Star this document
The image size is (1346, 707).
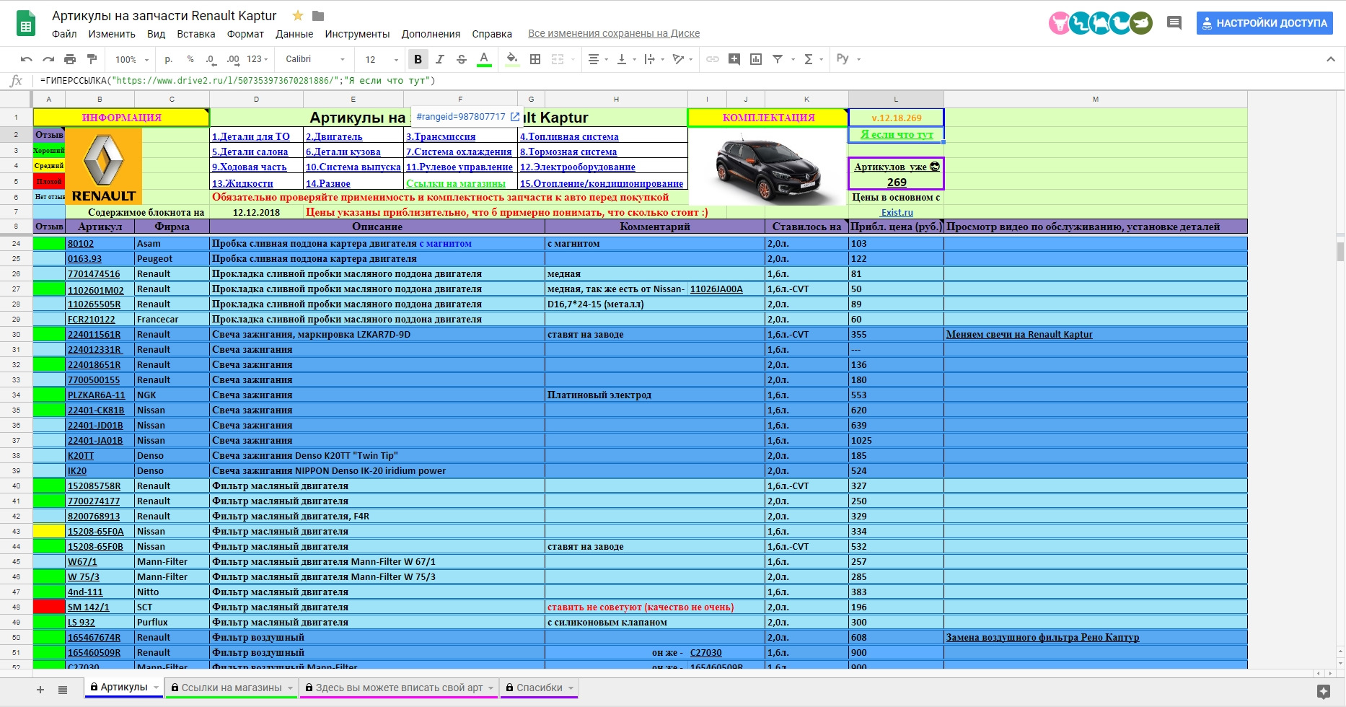[x=297, y=15]
